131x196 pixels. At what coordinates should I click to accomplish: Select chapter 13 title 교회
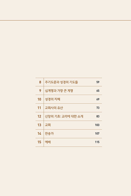point(48,125)
